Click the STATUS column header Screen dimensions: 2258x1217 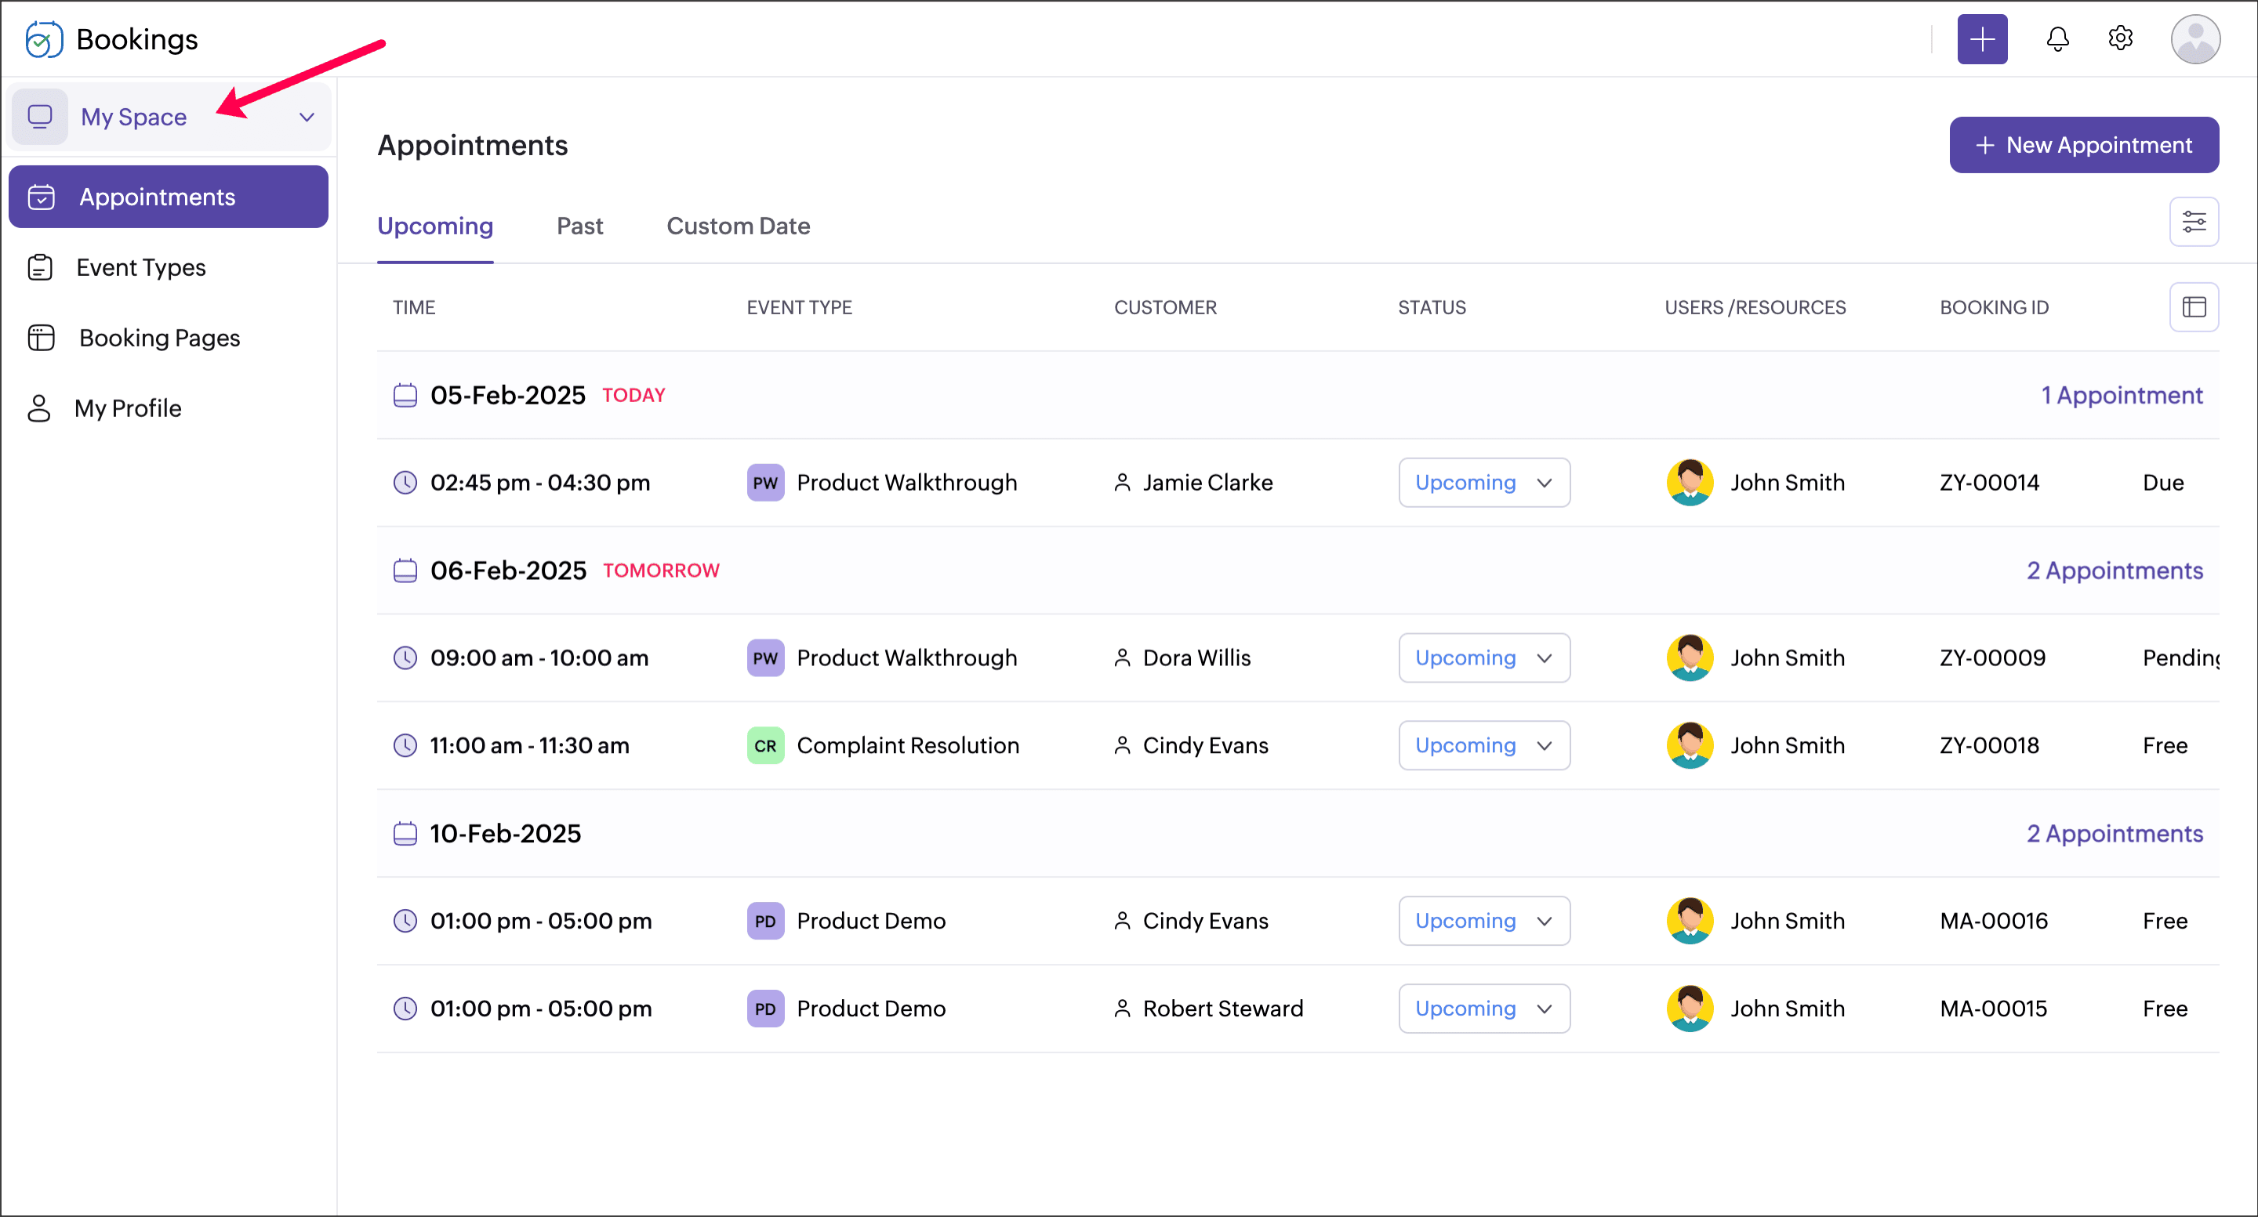pyautogui.click(x=1432, y=307)
